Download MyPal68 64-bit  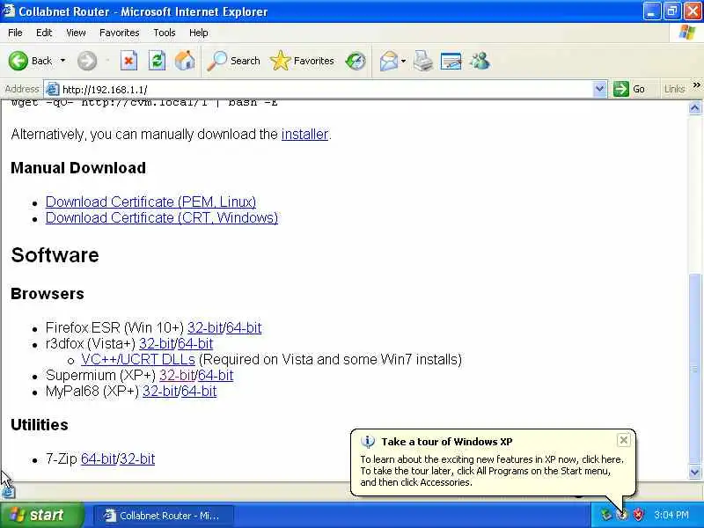click(199, 391)
